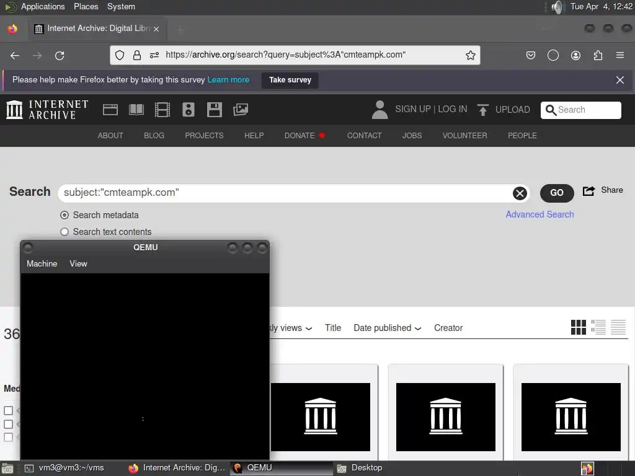
Task: Open Firefox extensions puzzle icon
Action: 598,55
